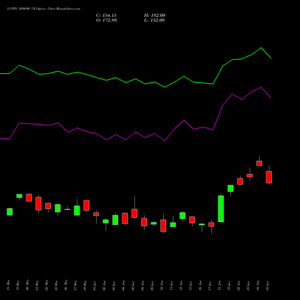The width and height of the screenshot is (300, 300).
Task: Click the 12 Jun date label
Action: pyautogui.click(x=181, y=286)
